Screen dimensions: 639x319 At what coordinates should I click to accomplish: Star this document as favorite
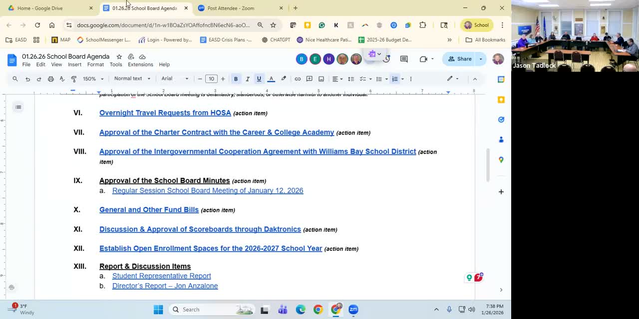pyautogui.click(x=119, y=57)
